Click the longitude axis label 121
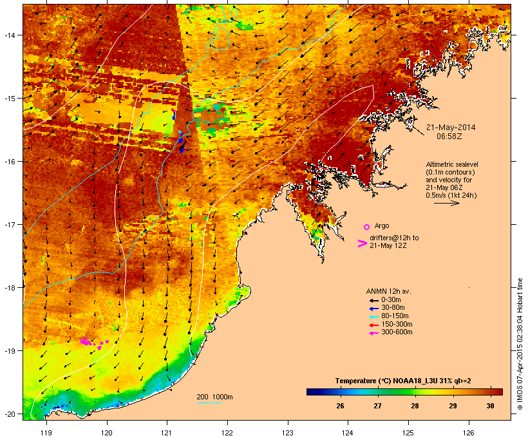528x438 pixels. coord(167,433)
